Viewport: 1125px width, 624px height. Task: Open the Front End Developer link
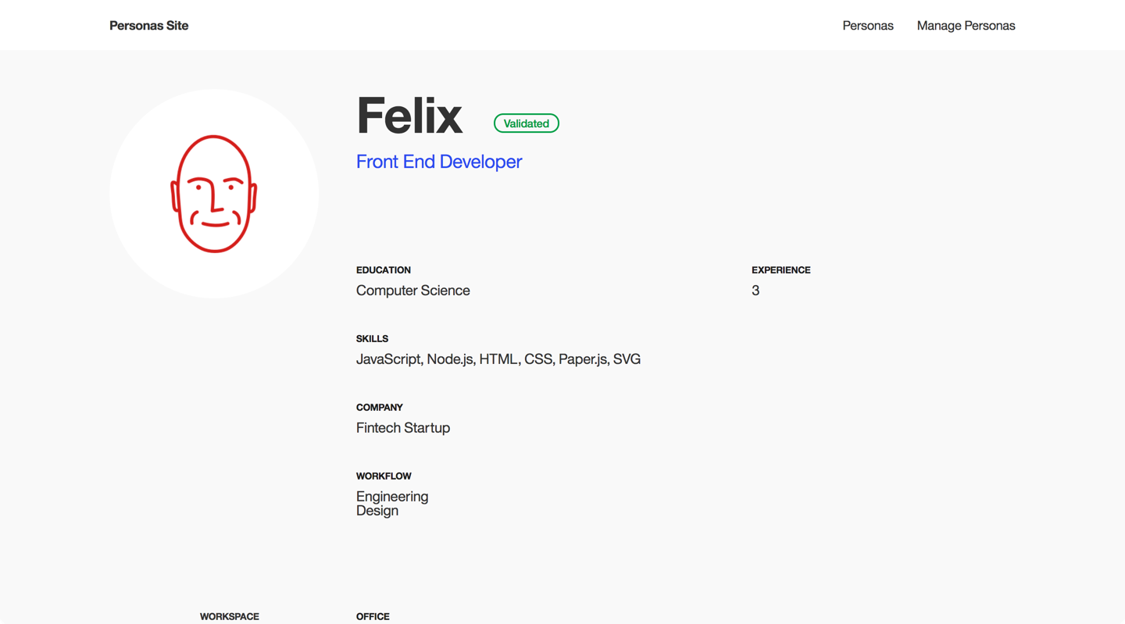click(438, 162)
